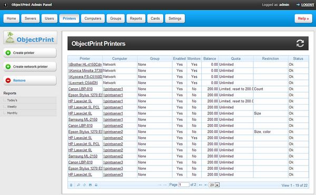Open the Samsung ML-2150 printserver1 printer link
The image size is (316, 195).
click(83, 120)
